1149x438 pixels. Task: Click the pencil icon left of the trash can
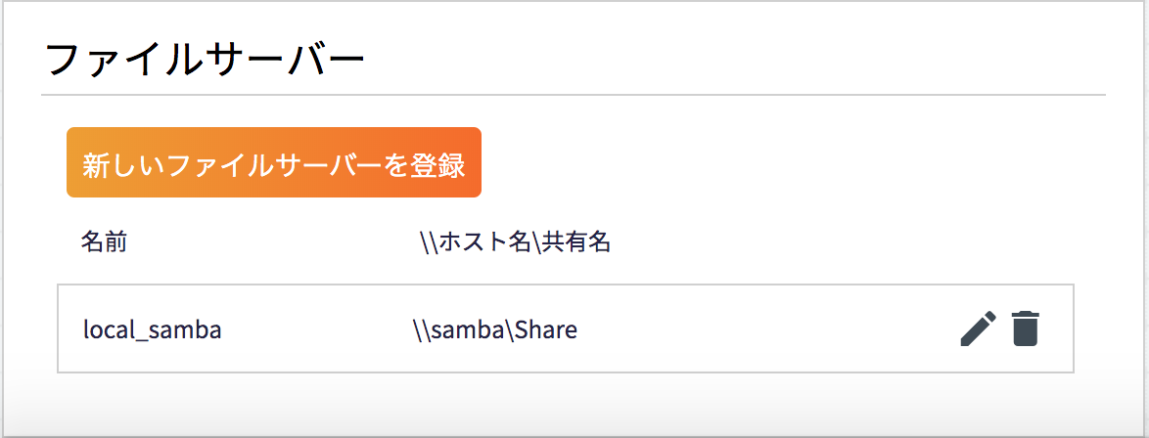(x=979, y=328)
